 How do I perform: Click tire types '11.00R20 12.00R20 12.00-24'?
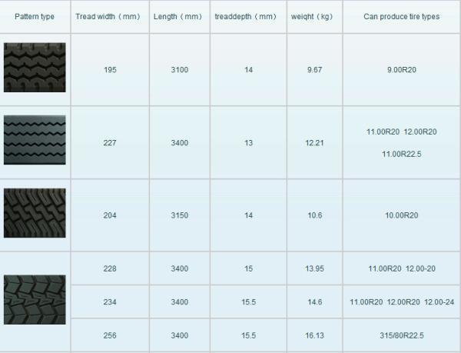click(402, 301)
